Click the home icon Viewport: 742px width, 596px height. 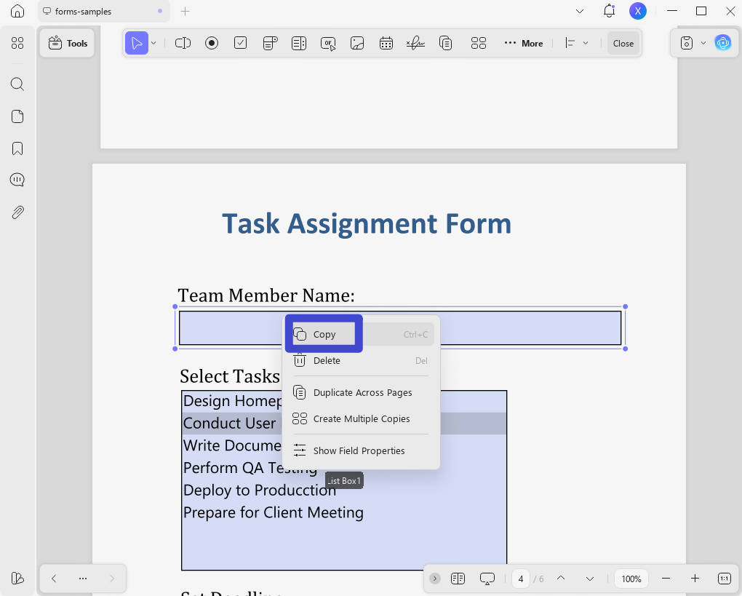click(x=17, y=11)
